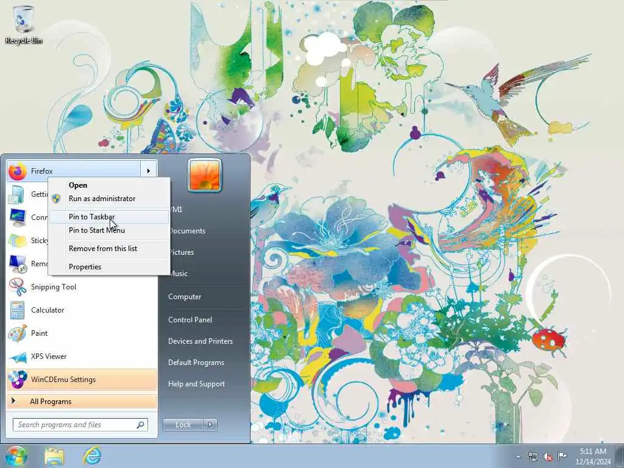Open the Action Center flag icon
624x468 pixels.
pos(562,456)
